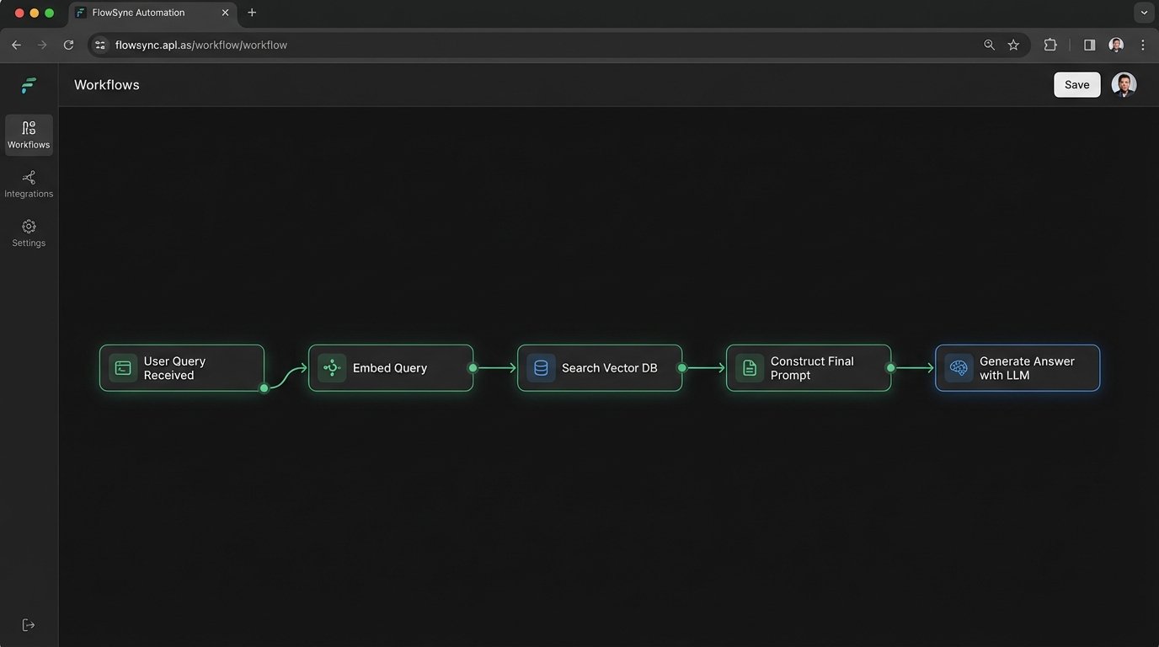Click the logout icon at sidebar bottom
Image resolution: width=1159 pixels, height=647 pixels.
click(29, 624)
